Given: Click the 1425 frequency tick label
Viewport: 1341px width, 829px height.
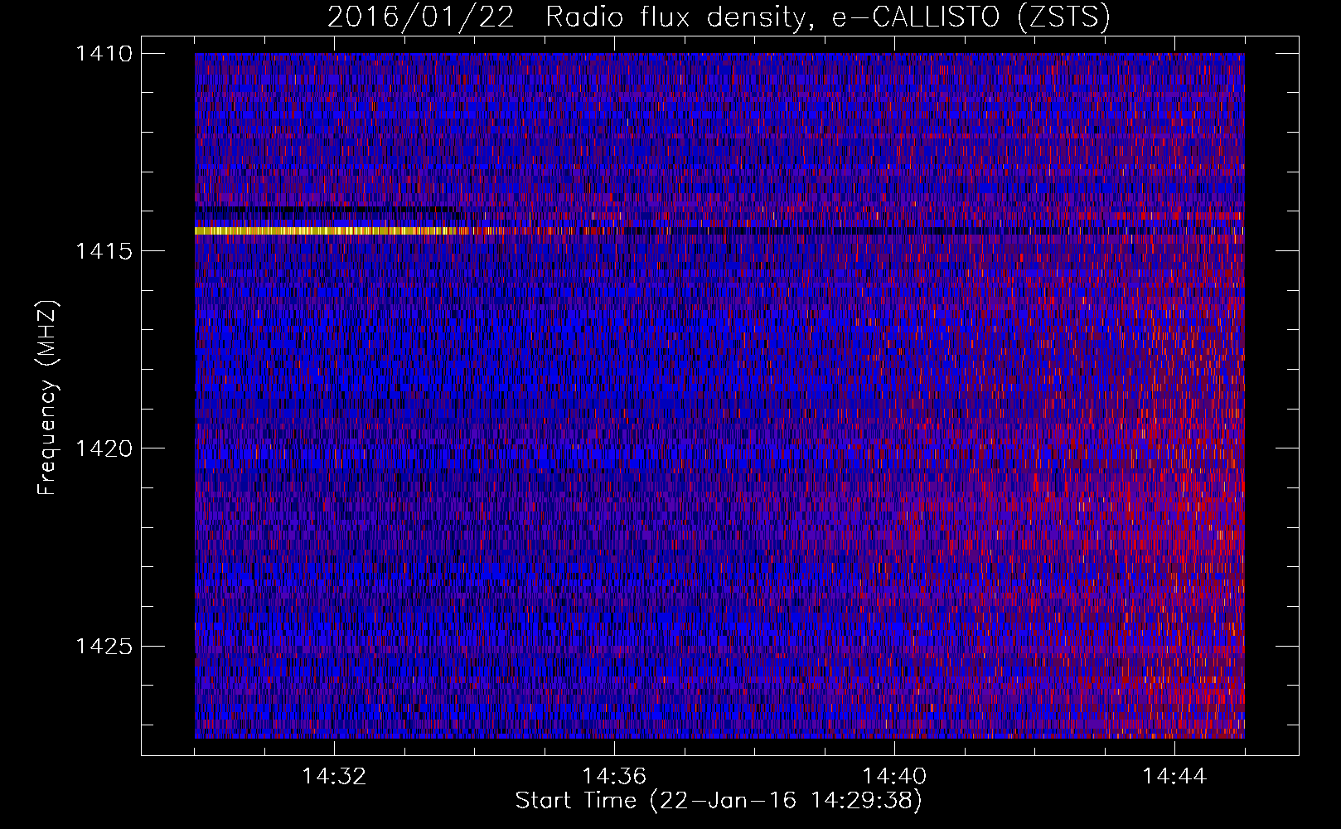Looking at the screenshot, I should click(x=104, y=646).
